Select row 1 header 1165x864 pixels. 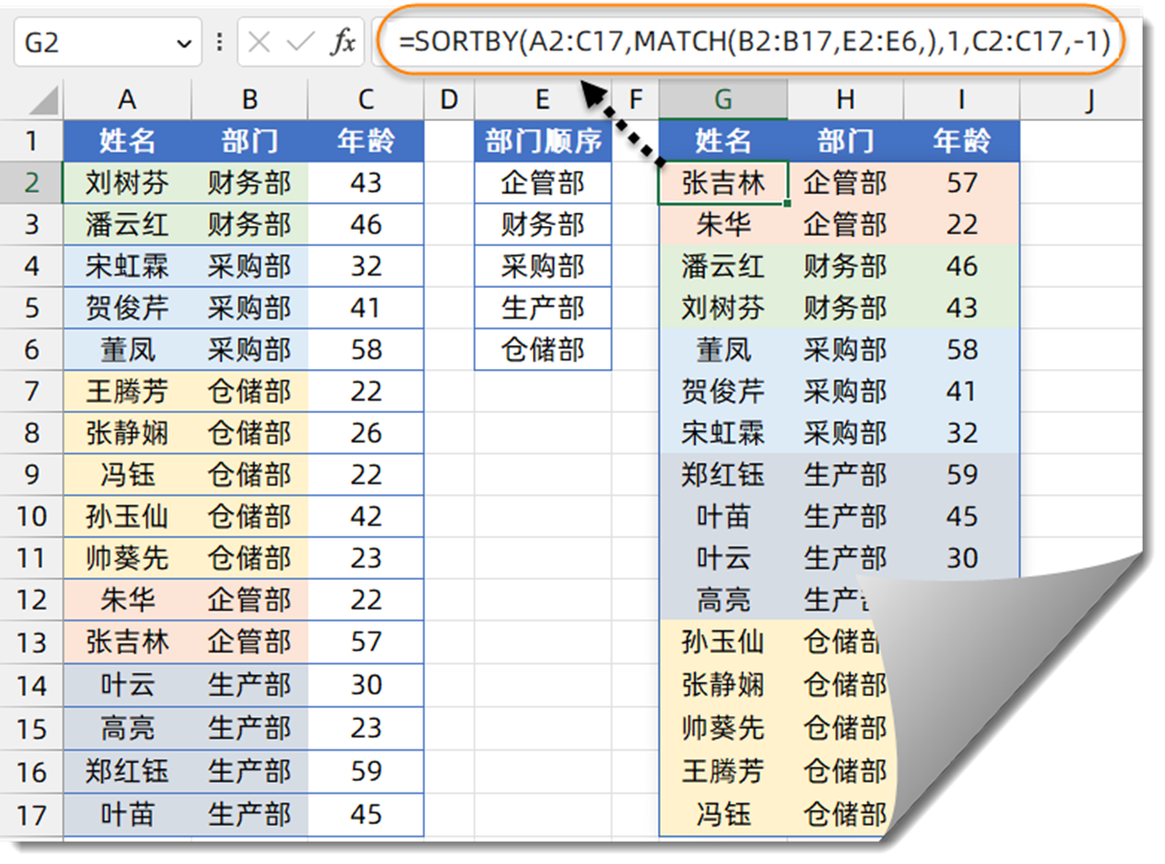(x=31, y=141)
